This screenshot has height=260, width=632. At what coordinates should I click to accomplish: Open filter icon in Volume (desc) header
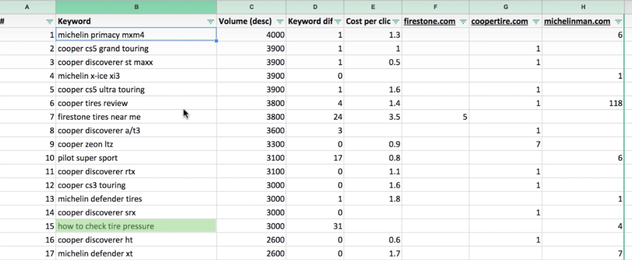pos(280,22)
